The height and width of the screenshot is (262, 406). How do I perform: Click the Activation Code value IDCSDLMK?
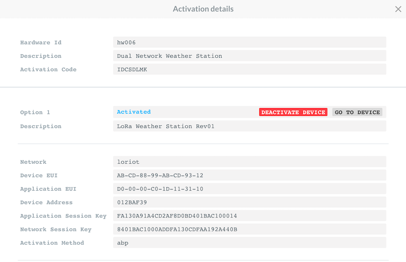(249, 69)
